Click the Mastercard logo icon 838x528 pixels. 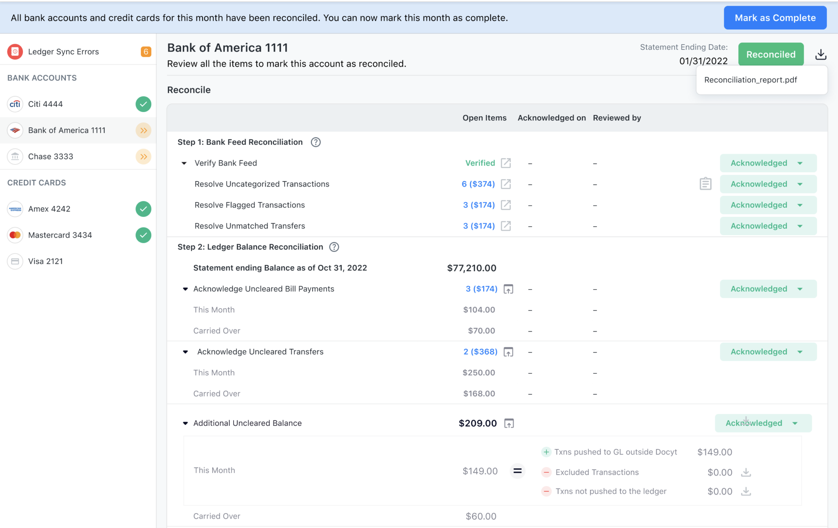point(15,235)
